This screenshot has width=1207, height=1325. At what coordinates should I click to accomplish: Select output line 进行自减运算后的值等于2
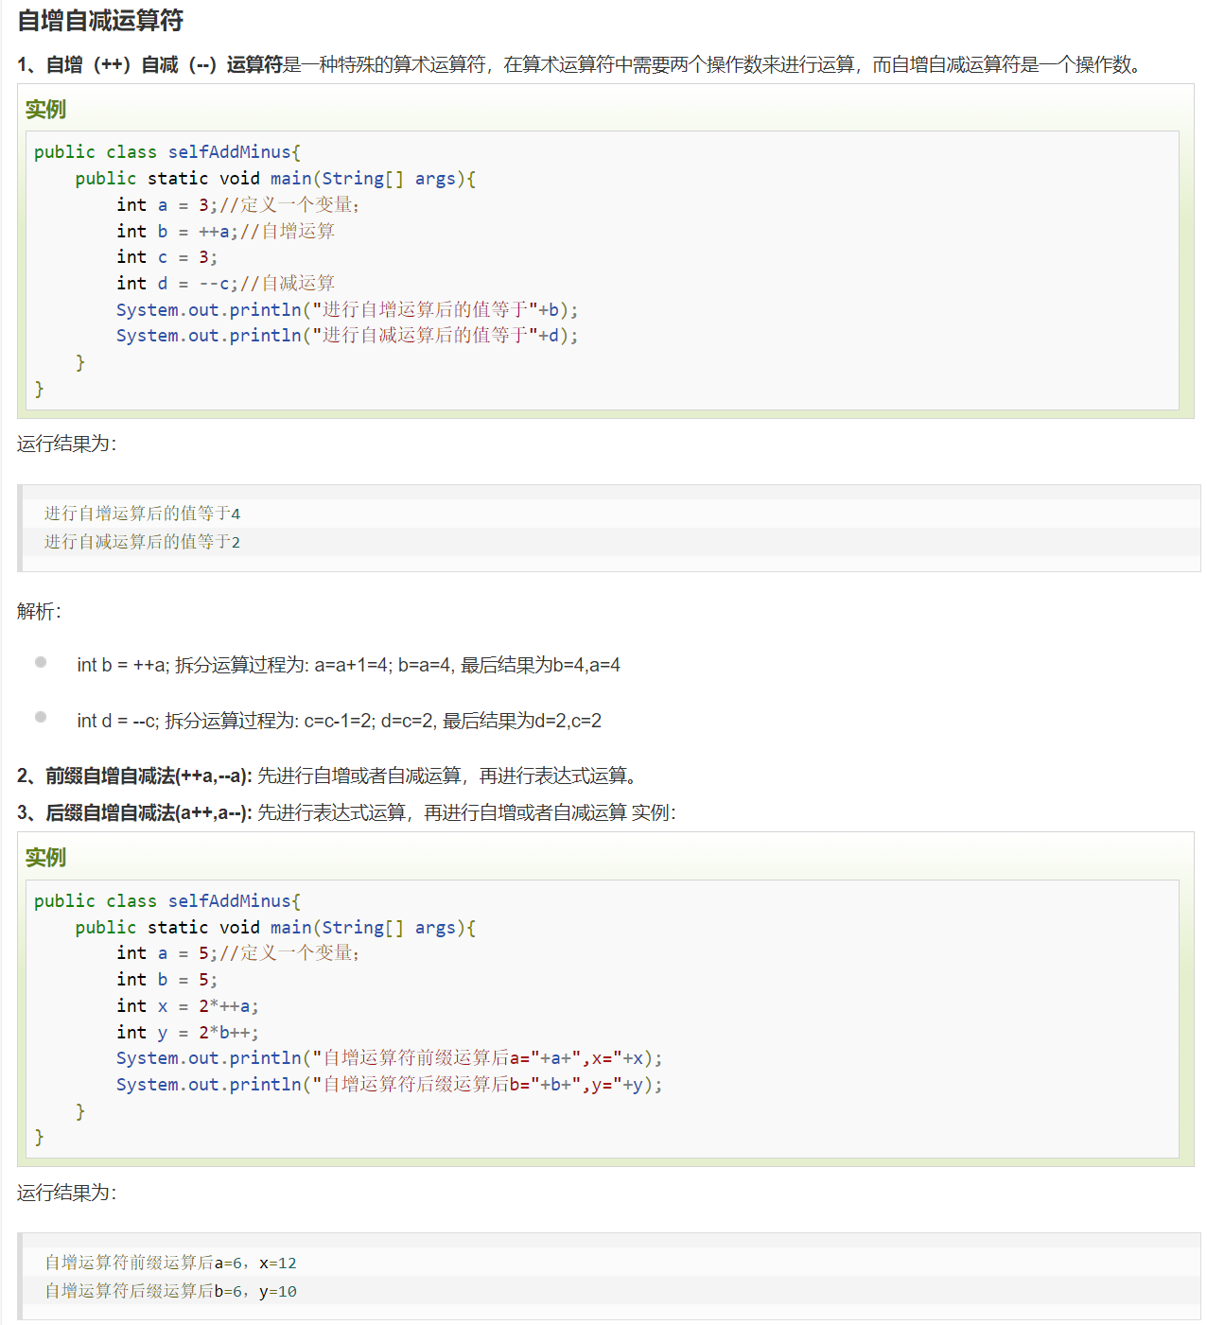[142, 542]
